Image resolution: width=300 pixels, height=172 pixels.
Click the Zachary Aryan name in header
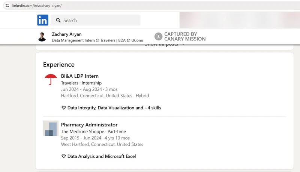tap(67, 34)
